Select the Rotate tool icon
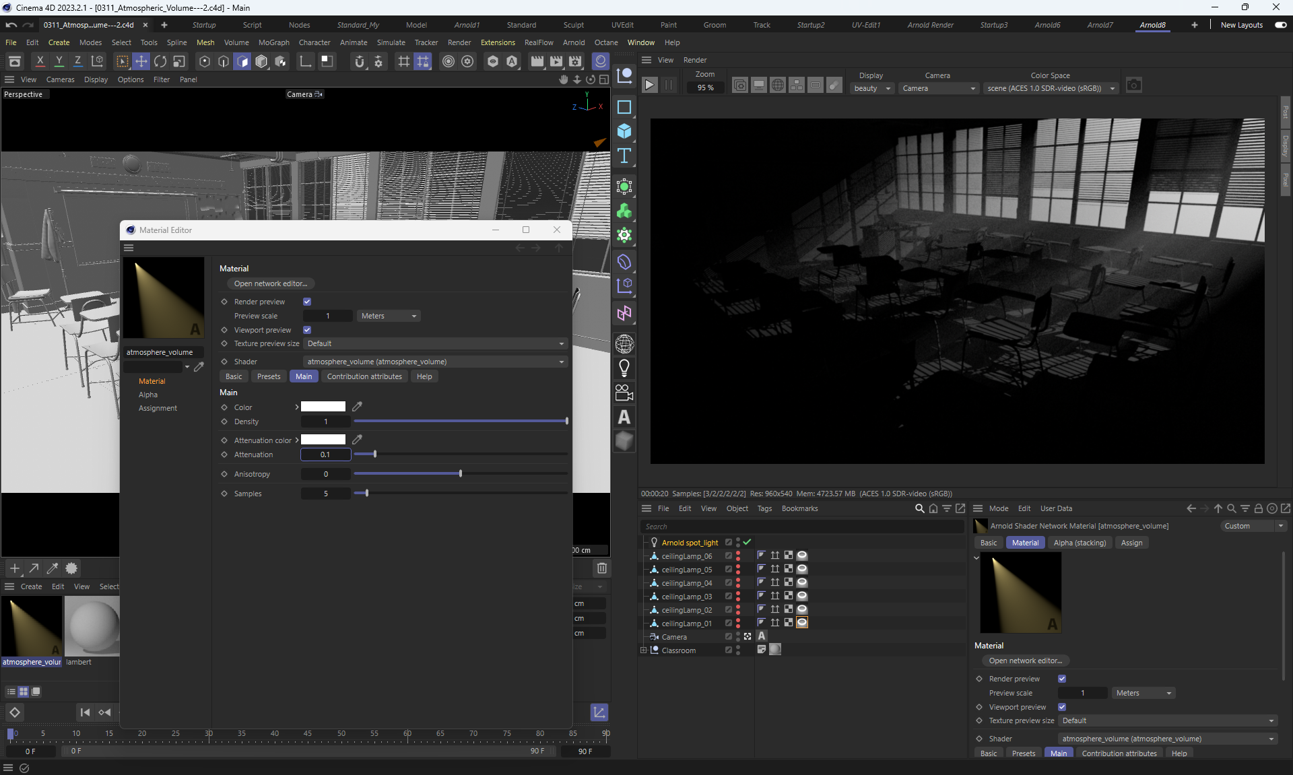The height and width of the screenshot is (775, 1293). click(x=160, y=61)
